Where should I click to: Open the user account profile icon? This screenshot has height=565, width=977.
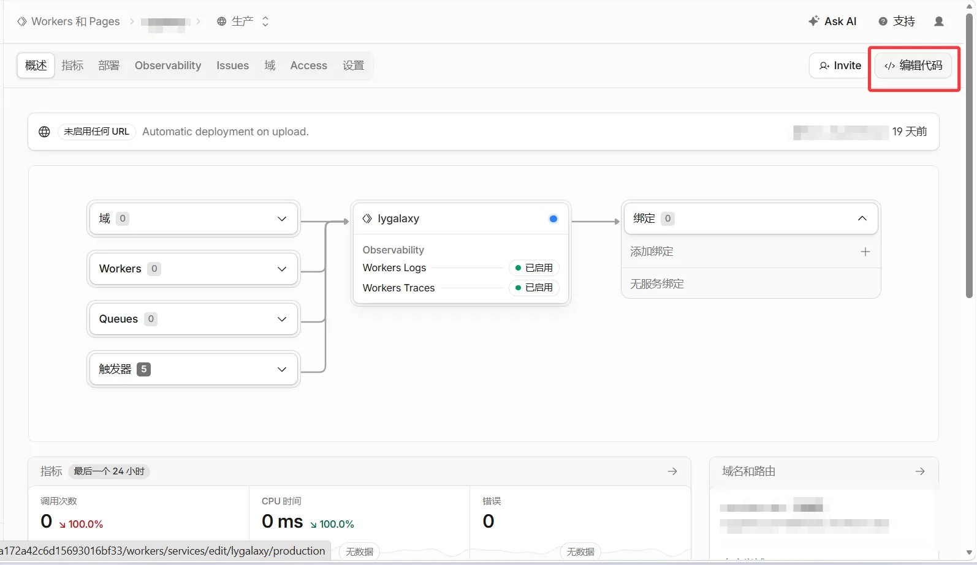tap(939, 21)
